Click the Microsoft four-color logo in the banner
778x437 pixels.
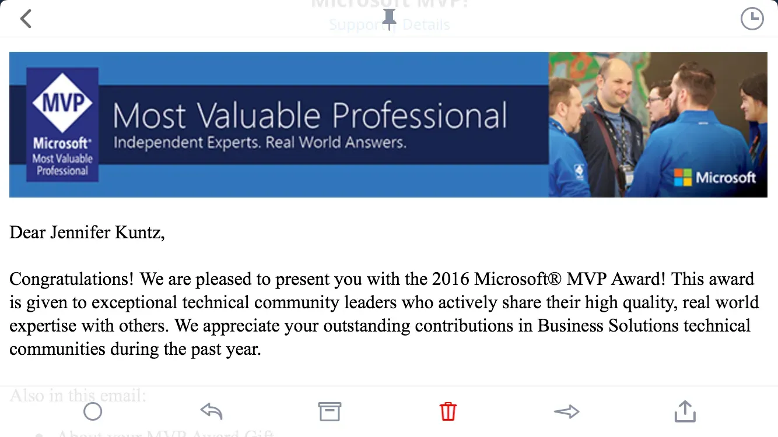(x=682, y=177)
